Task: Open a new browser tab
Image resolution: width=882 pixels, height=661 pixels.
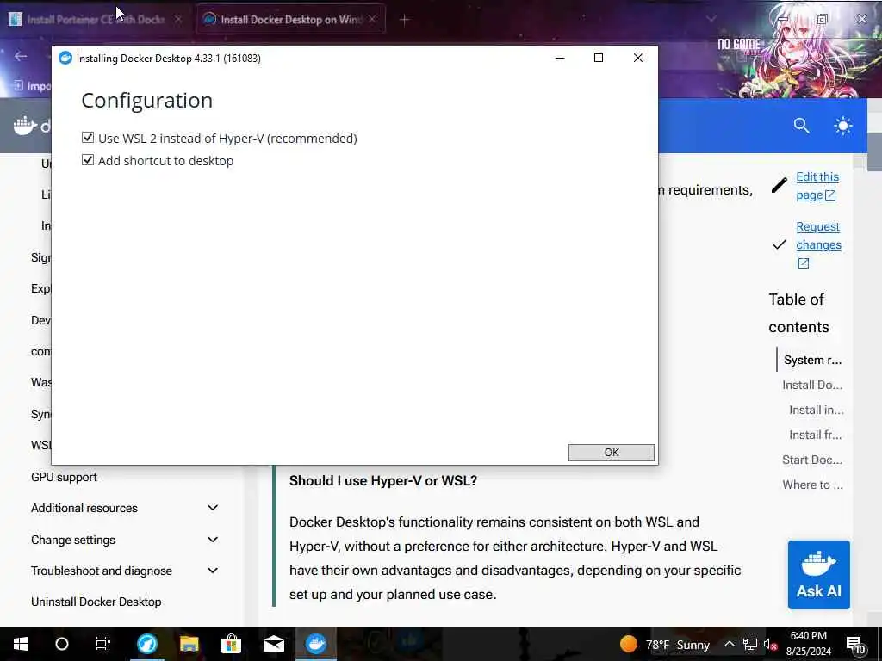Action: click(405, 20)
